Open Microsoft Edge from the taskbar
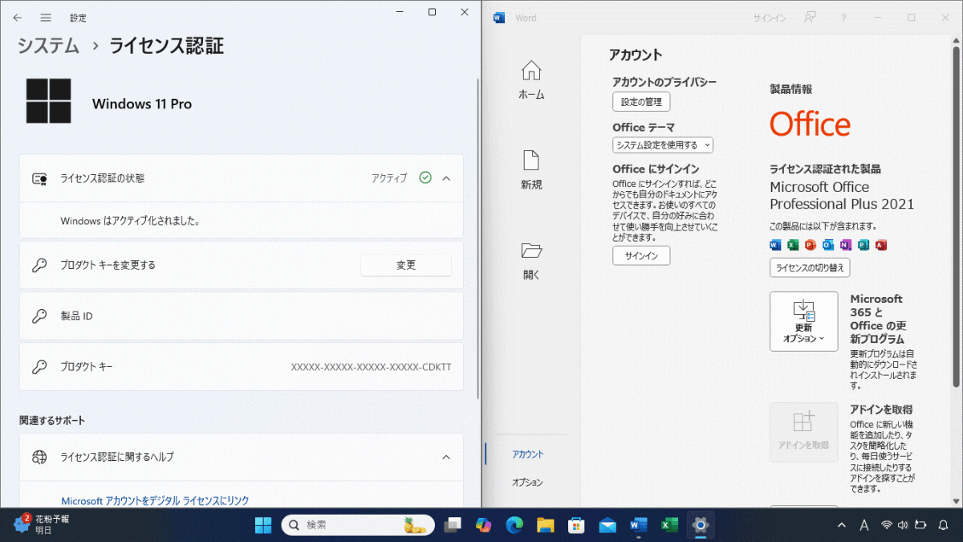Screen dimensions: 963x542 coord(514,525)
